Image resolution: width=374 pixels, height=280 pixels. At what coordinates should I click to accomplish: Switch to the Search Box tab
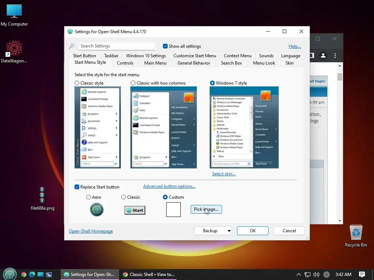point(231,63)
